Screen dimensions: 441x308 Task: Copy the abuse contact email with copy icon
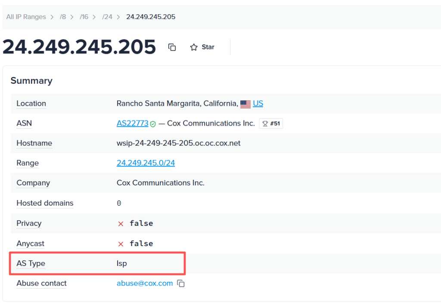pos(181,283)
